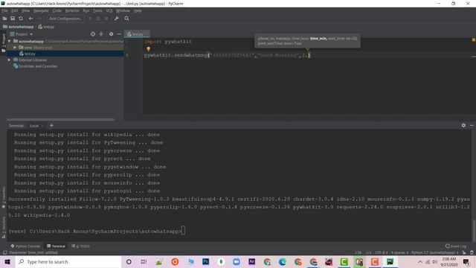Open the Project view dropdown
476x268 pixels.
(22, 34)
